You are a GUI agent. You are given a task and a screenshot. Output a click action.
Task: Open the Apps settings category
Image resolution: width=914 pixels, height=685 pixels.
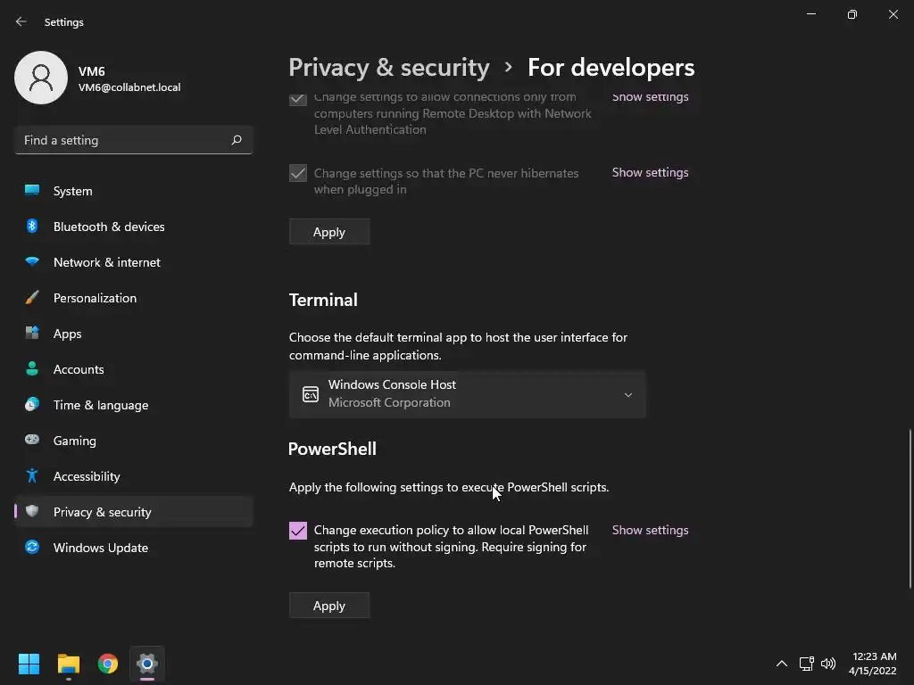pyautogui.click(x=67, y=334)
